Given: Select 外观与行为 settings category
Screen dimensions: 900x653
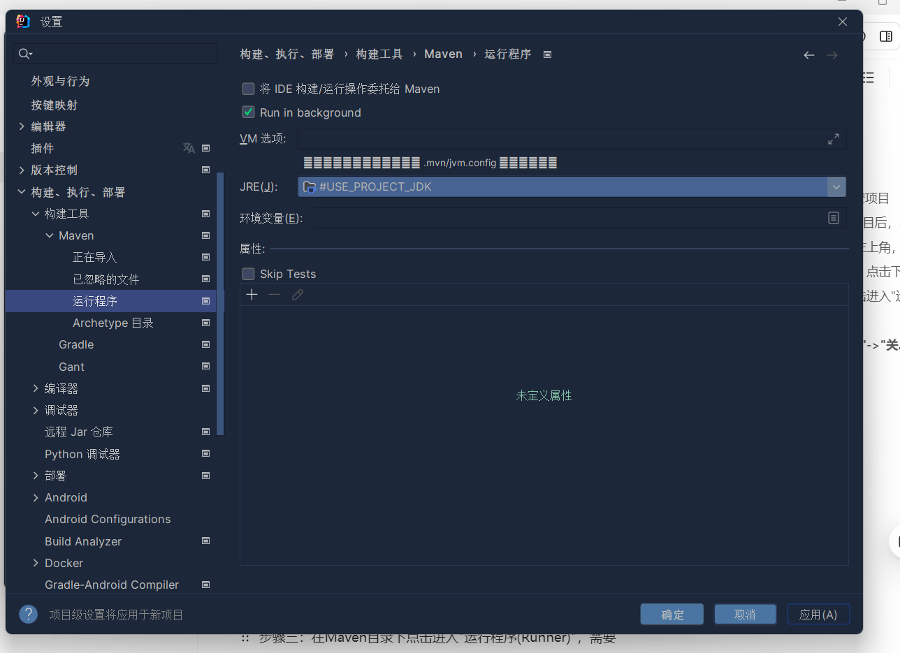Looking at the screenshot, I should [60, 81].
